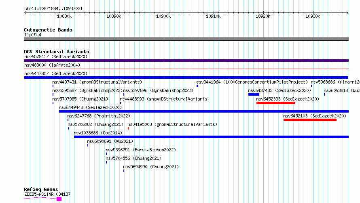Click the small red nsv4195008 variant marker
The height and width of the screenshot is (203, 360).
[x=128, y=128]
